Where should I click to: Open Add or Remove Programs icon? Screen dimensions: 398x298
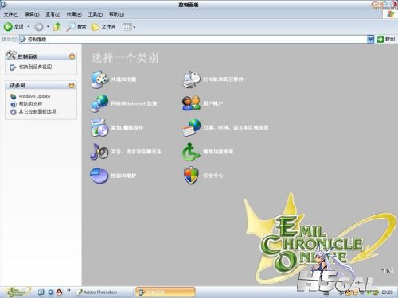coord(99,127)
